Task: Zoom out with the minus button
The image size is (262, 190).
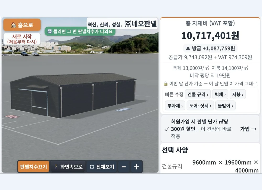Action: pos(124,166)
